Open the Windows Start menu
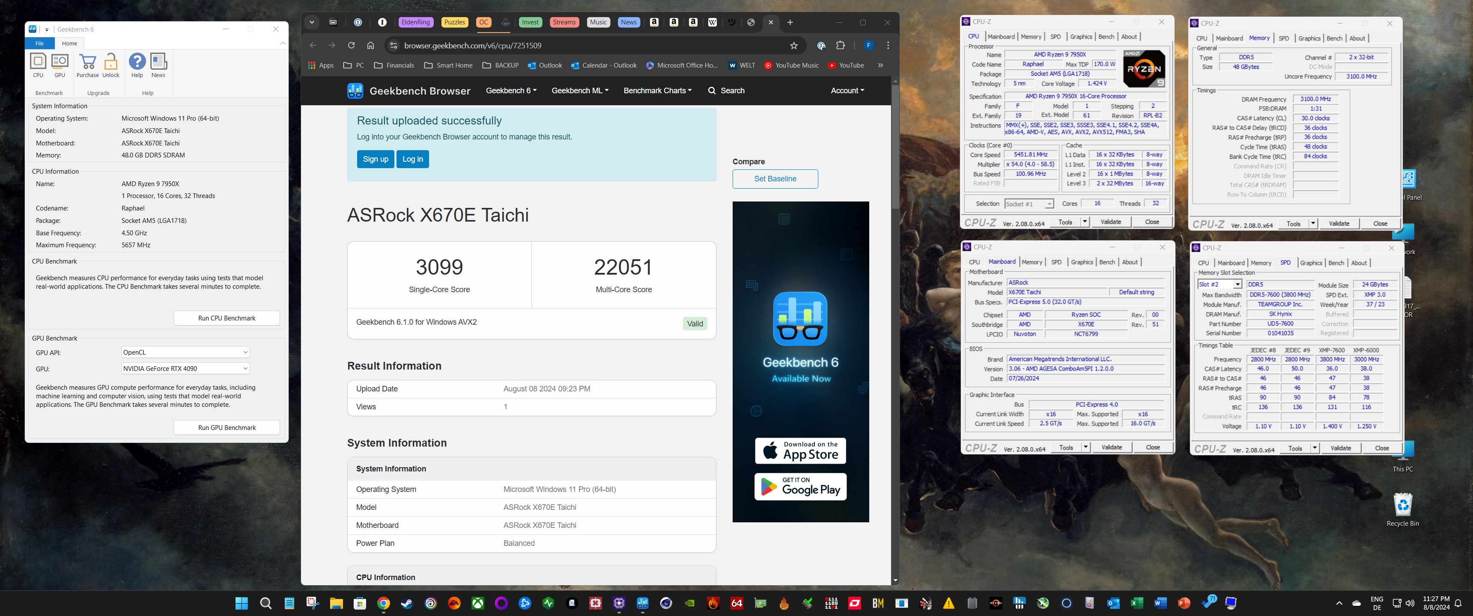Image resolution: width=1473 pixels, height=616 pixels. (x=242, y=603)
